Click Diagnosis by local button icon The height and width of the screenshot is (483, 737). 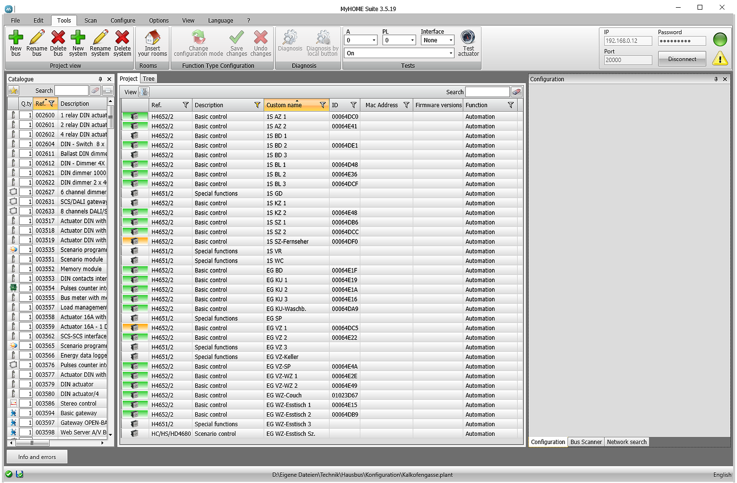323,38
